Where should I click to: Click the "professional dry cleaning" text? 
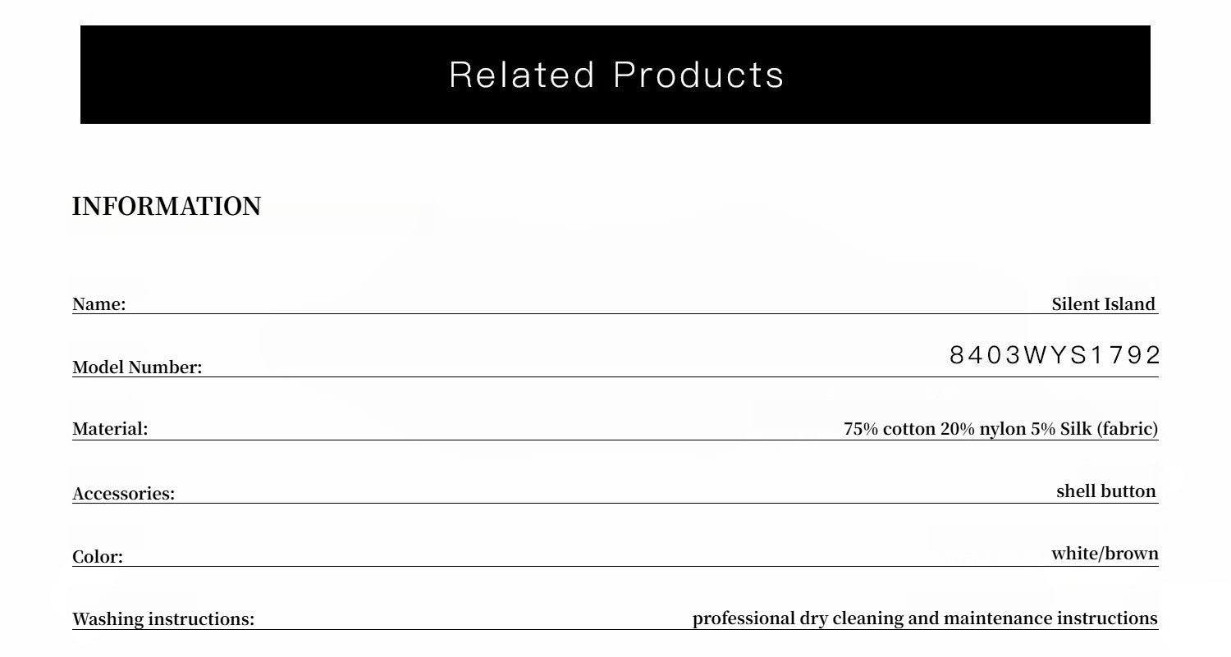click(x=798, y=618)
